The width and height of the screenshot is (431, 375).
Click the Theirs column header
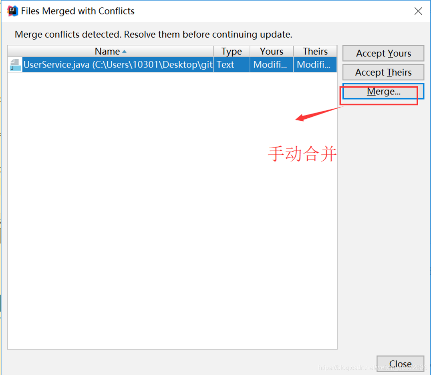tap(315, 51)
